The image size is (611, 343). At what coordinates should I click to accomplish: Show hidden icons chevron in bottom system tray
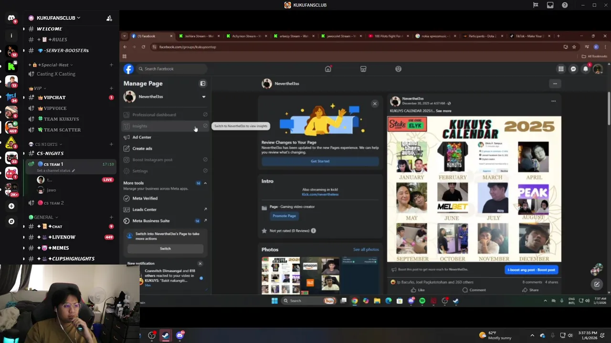pyautogui.click(x=532, y=335)
